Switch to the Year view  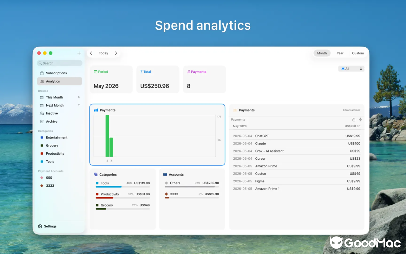tap(340, 53)
